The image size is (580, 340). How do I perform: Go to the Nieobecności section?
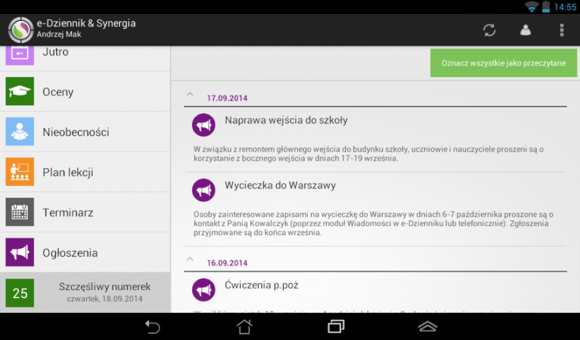pos(85,131)
